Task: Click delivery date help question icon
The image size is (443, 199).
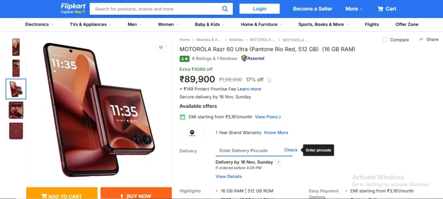Action: pyautogui.click(x=278, y=162)
